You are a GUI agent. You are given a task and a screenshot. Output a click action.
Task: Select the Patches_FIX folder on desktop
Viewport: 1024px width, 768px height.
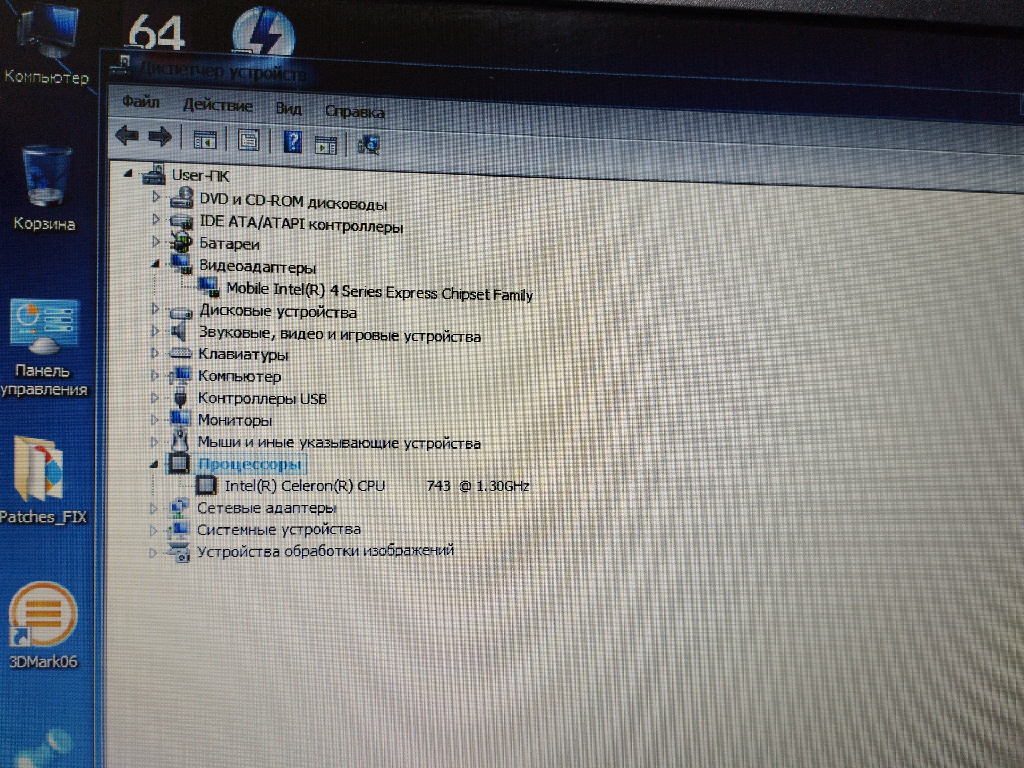(x=43, y=479)
